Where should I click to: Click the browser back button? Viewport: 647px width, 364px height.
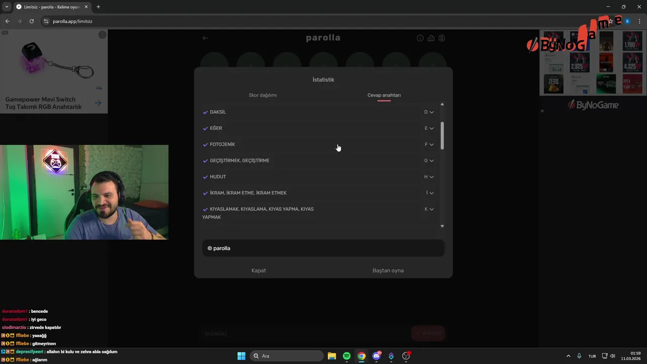pyautogui.click(x=7, y=21)
